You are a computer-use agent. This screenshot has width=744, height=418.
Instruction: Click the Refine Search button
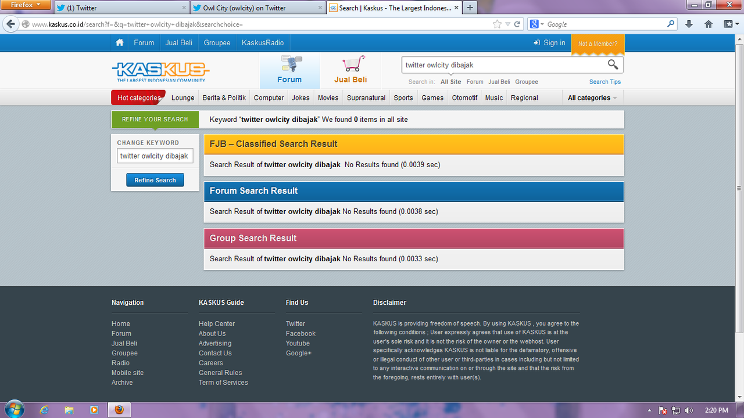tap(155, 180)
